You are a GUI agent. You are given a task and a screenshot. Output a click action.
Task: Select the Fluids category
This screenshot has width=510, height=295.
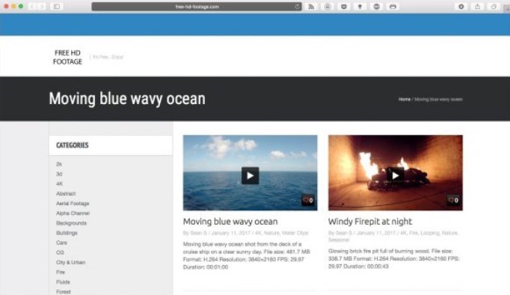63,282
